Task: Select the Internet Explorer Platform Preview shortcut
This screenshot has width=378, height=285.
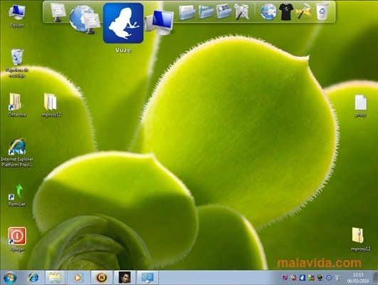Action: (17, 152)
